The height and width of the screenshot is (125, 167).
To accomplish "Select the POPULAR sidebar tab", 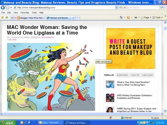I will 109,75.
